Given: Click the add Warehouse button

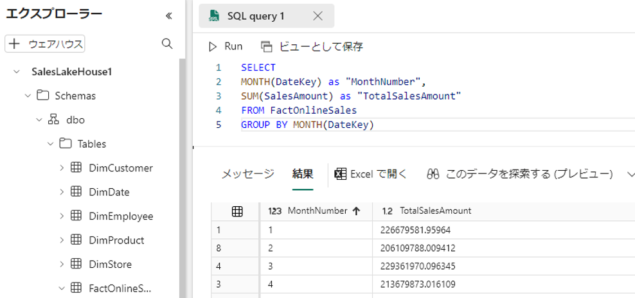Looking at the screenshot, I should pos(46,44).
